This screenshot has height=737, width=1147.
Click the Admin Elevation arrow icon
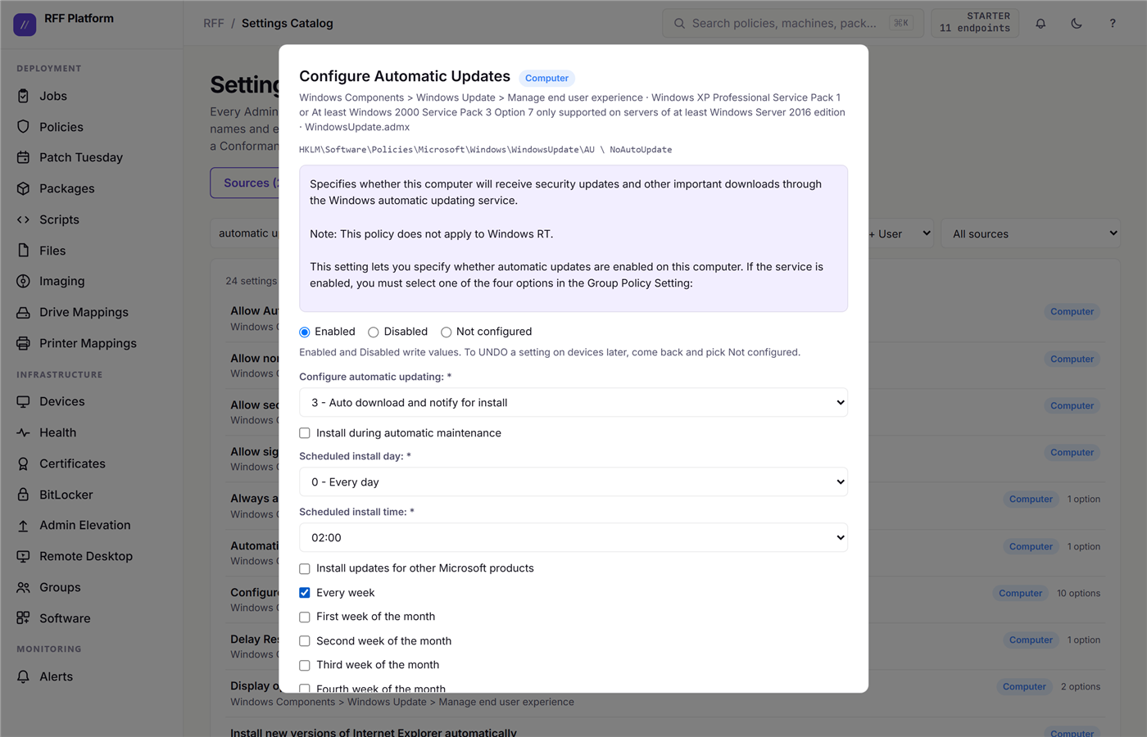(23, 525)
